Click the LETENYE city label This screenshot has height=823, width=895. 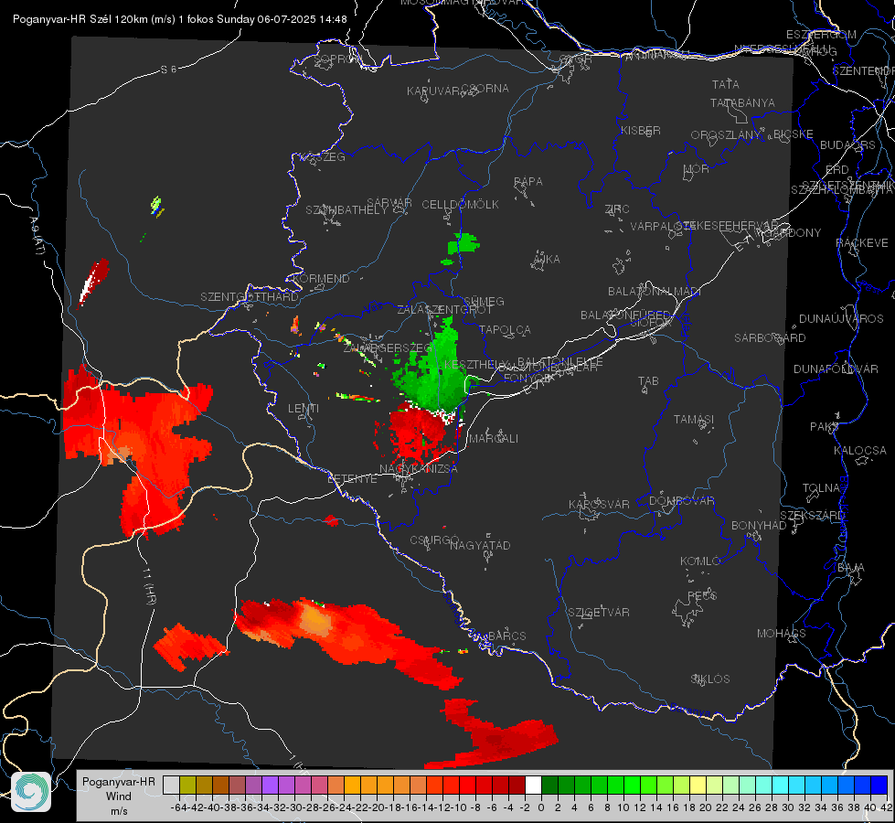pos(352,478)
